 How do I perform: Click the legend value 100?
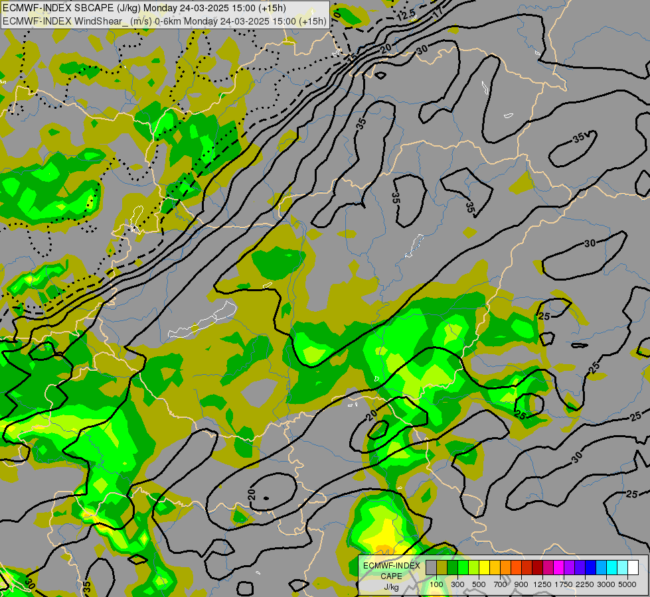click(x=436, y=584)
